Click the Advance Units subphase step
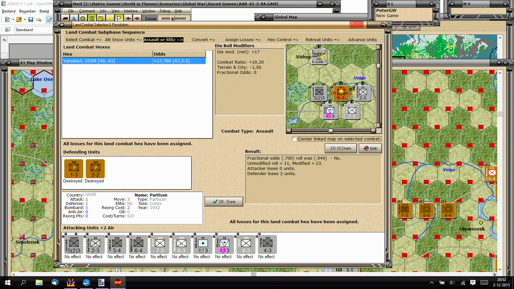This screenshot has height=289, width=514. tap(362, 40)
